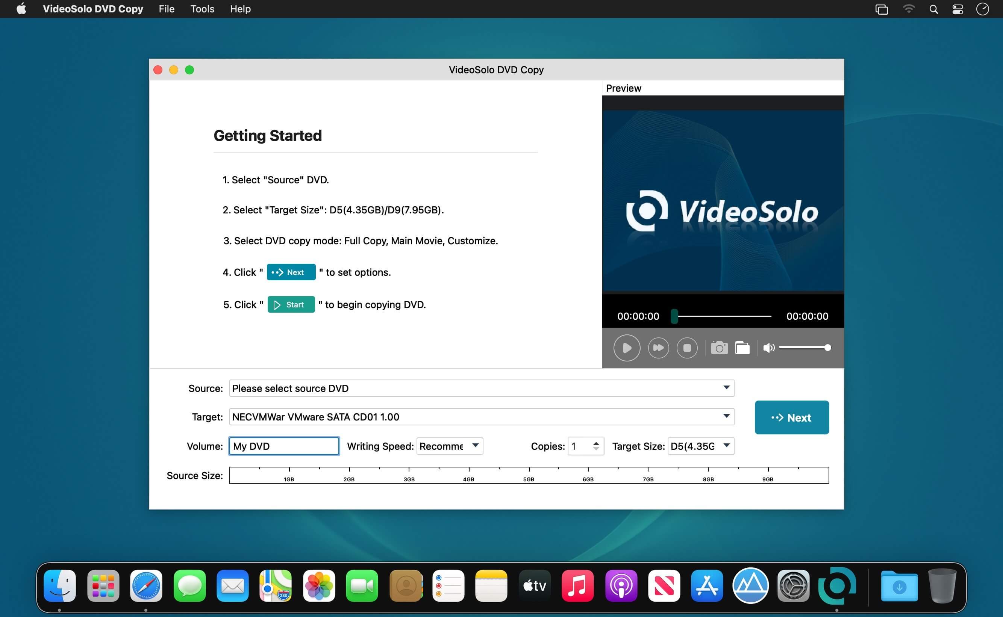Expand the Writing Speed dropdown
This screenshot has height=617, width=1003.
click(x=475, y=446)
